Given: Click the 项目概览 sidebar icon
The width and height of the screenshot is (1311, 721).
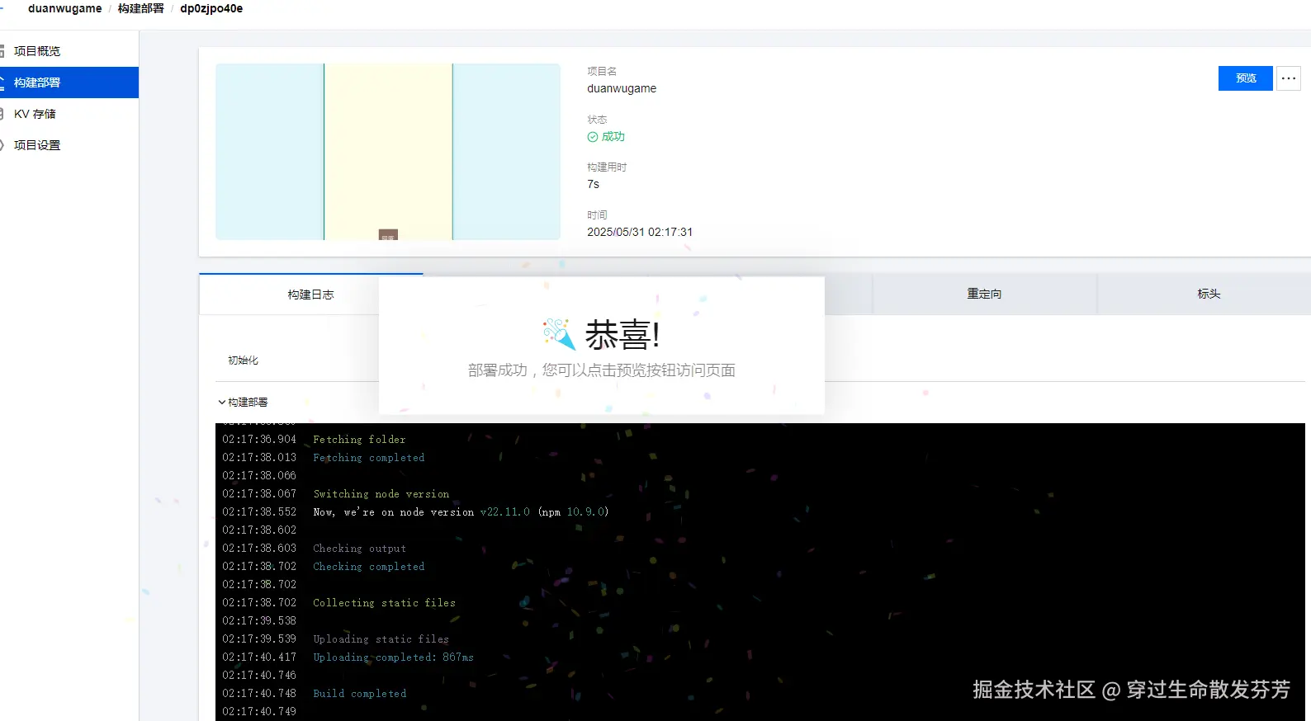Looking at the screenshot, I should 2,51.
